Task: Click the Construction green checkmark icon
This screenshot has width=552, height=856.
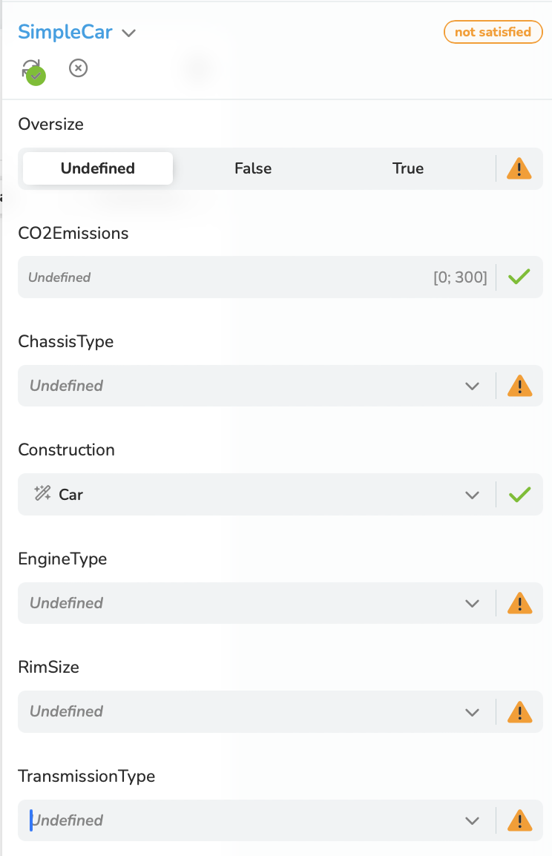Action: click(x=519, y=495)
